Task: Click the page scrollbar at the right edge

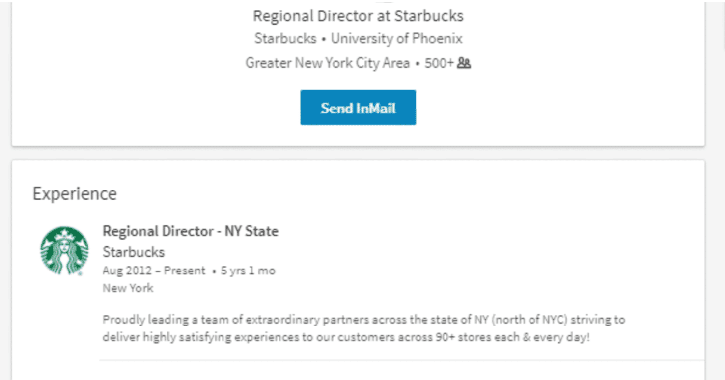Action: coord(724,25)
